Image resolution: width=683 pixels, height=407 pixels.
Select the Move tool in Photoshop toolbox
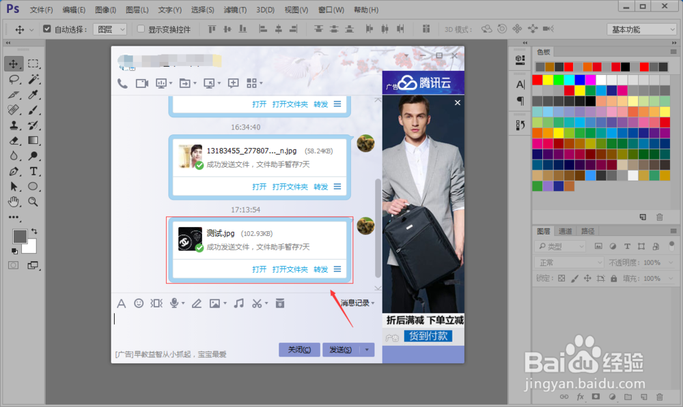pyautogui.click(x=14, y=64)
